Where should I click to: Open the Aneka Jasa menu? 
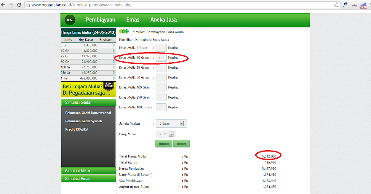tap(164, 20)
